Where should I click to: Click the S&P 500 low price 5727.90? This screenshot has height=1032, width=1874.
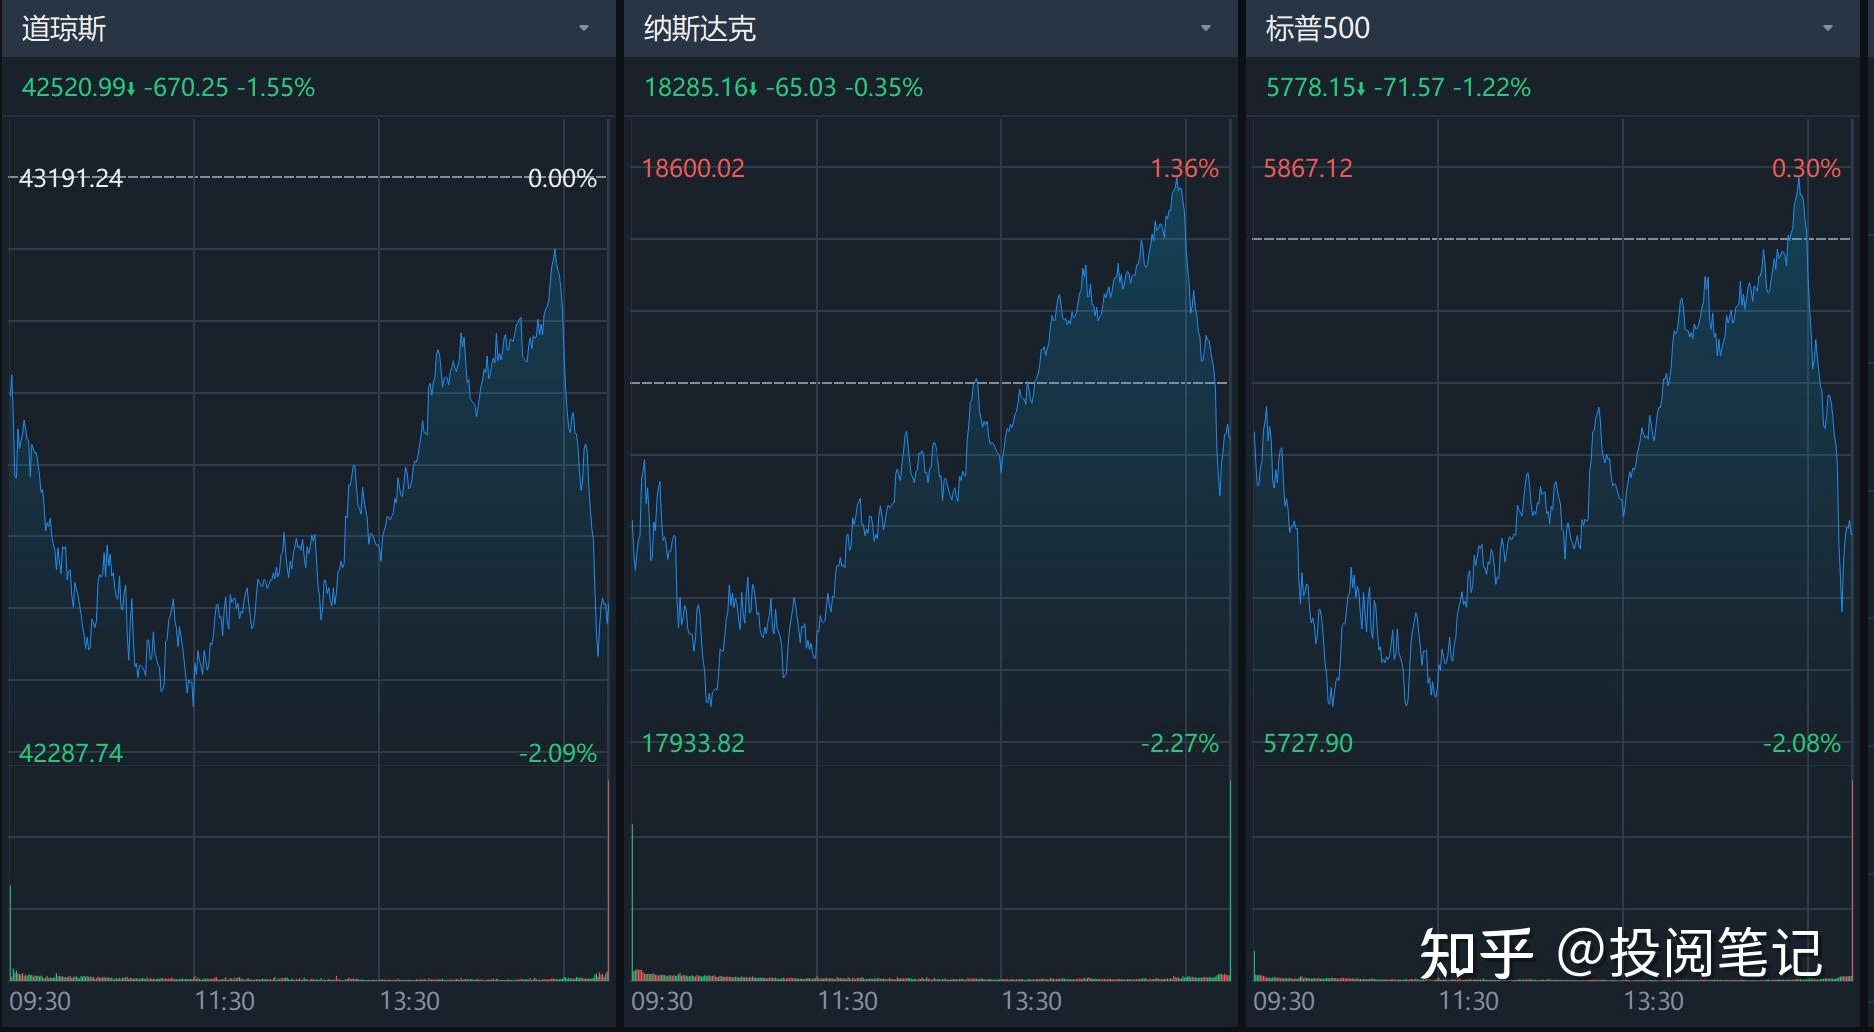[x=1307, y=743]
